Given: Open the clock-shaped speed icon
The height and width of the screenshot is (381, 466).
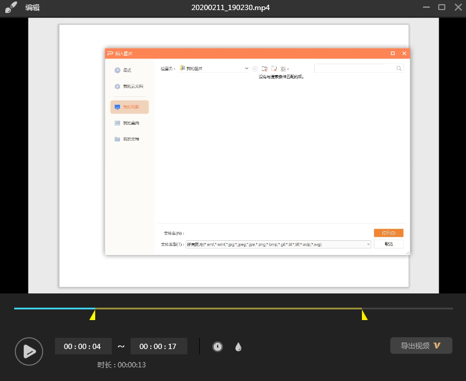Looking at the screenshot, I should tap(218, 347).
